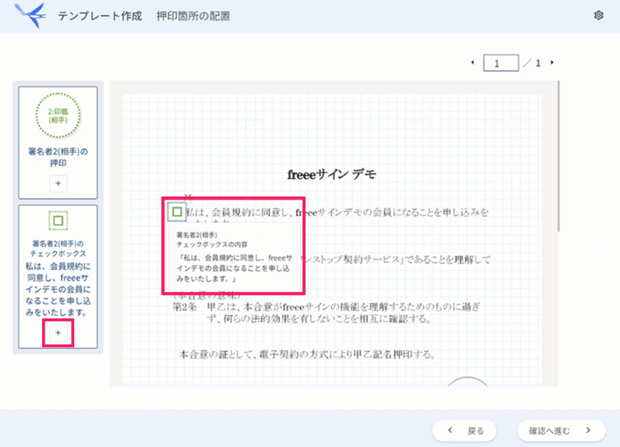620x447 pixels.
Task: Click the page number input field
Action: [x=501, y=63]
